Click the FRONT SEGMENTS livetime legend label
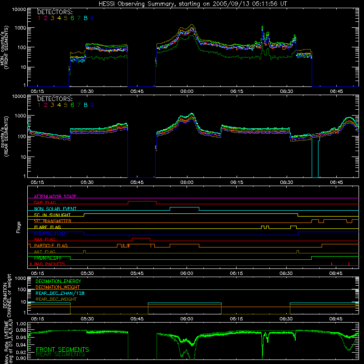 click(62, 349)
